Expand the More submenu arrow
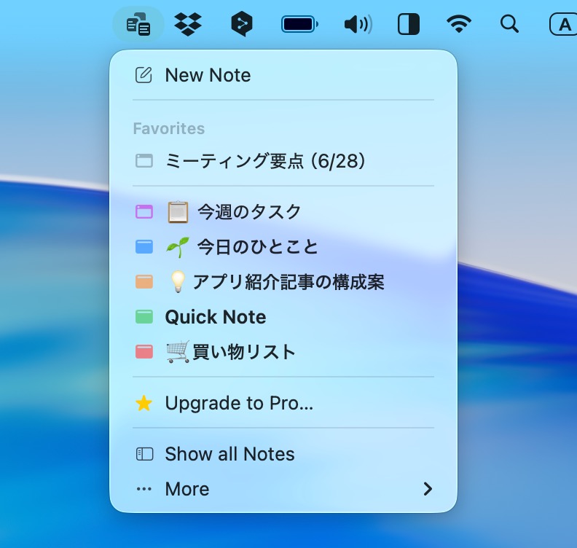The height and width of the screenshot is (548, 577). [428, 489]
